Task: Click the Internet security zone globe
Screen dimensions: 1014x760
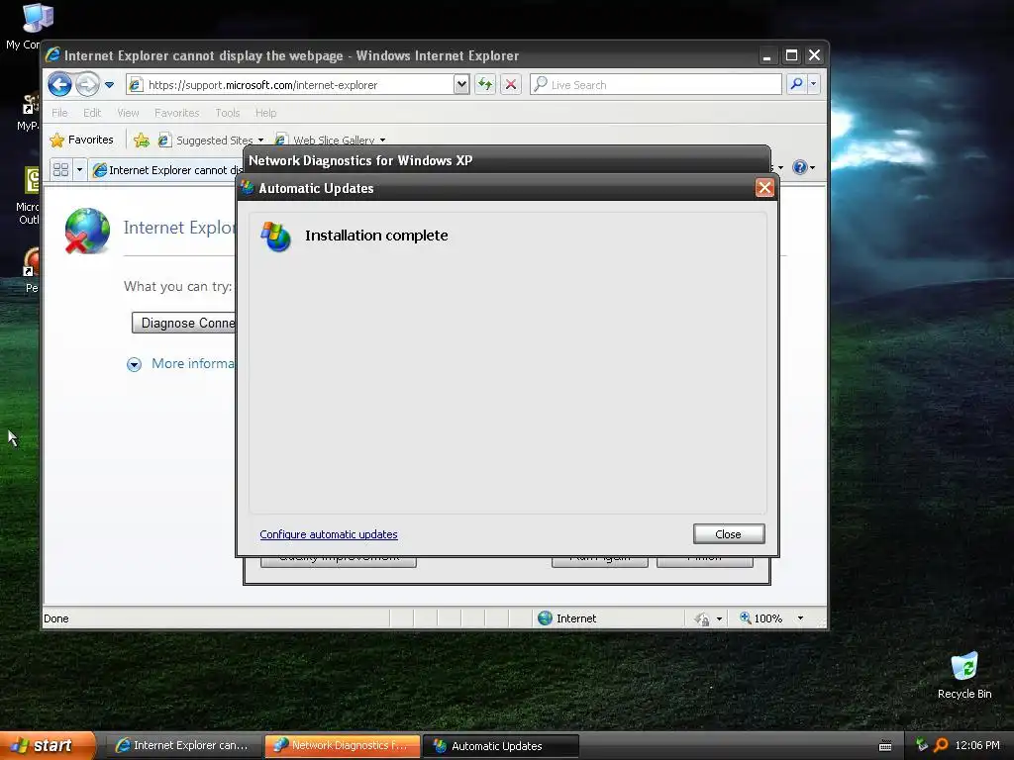Action: [546, 617]
